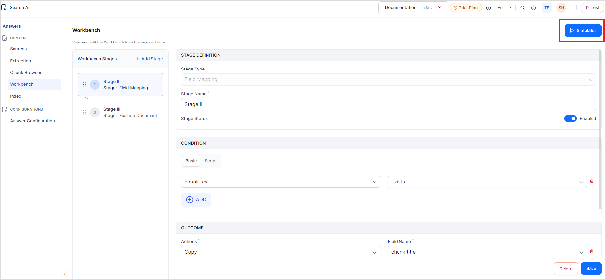The image size is (606, 280).
Task: Switch to the Script condition tab
Action: pos(210,161)
